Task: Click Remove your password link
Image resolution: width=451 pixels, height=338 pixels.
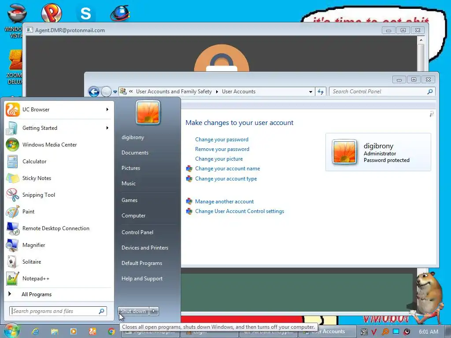Action: coord(222,149)
